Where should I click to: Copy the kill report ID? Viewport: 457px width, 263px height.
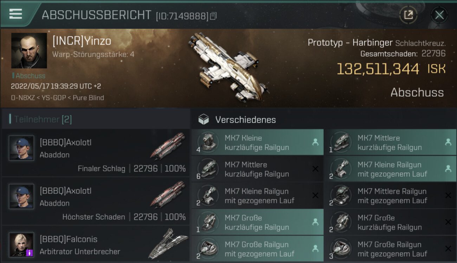tap(213, 16)
